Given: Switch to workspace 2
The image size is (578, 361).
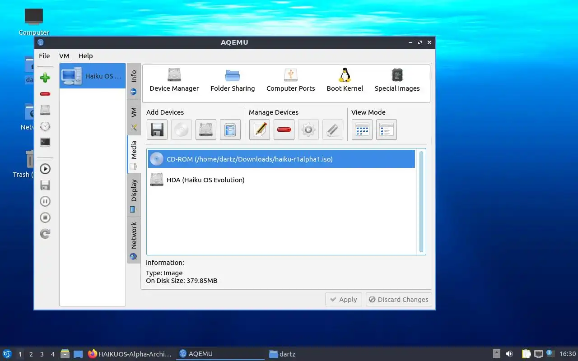Looking at the screenshot, I should (x=31, y=354).
